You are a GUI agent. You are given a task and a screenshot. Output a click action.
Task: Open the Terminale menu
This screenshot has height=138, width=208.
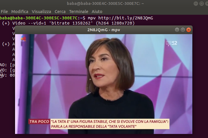(x=79, y=12)
